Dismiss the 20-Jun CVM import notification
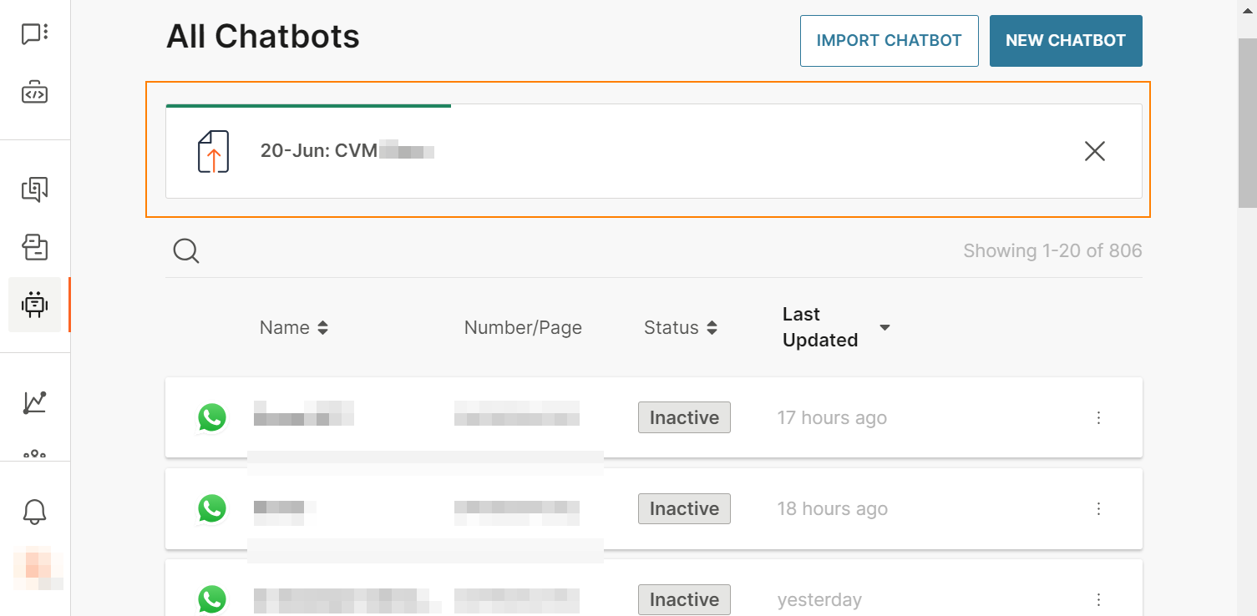This screenshot has height=616, width=1257. pyautogui.click(x=1094, y=151)
